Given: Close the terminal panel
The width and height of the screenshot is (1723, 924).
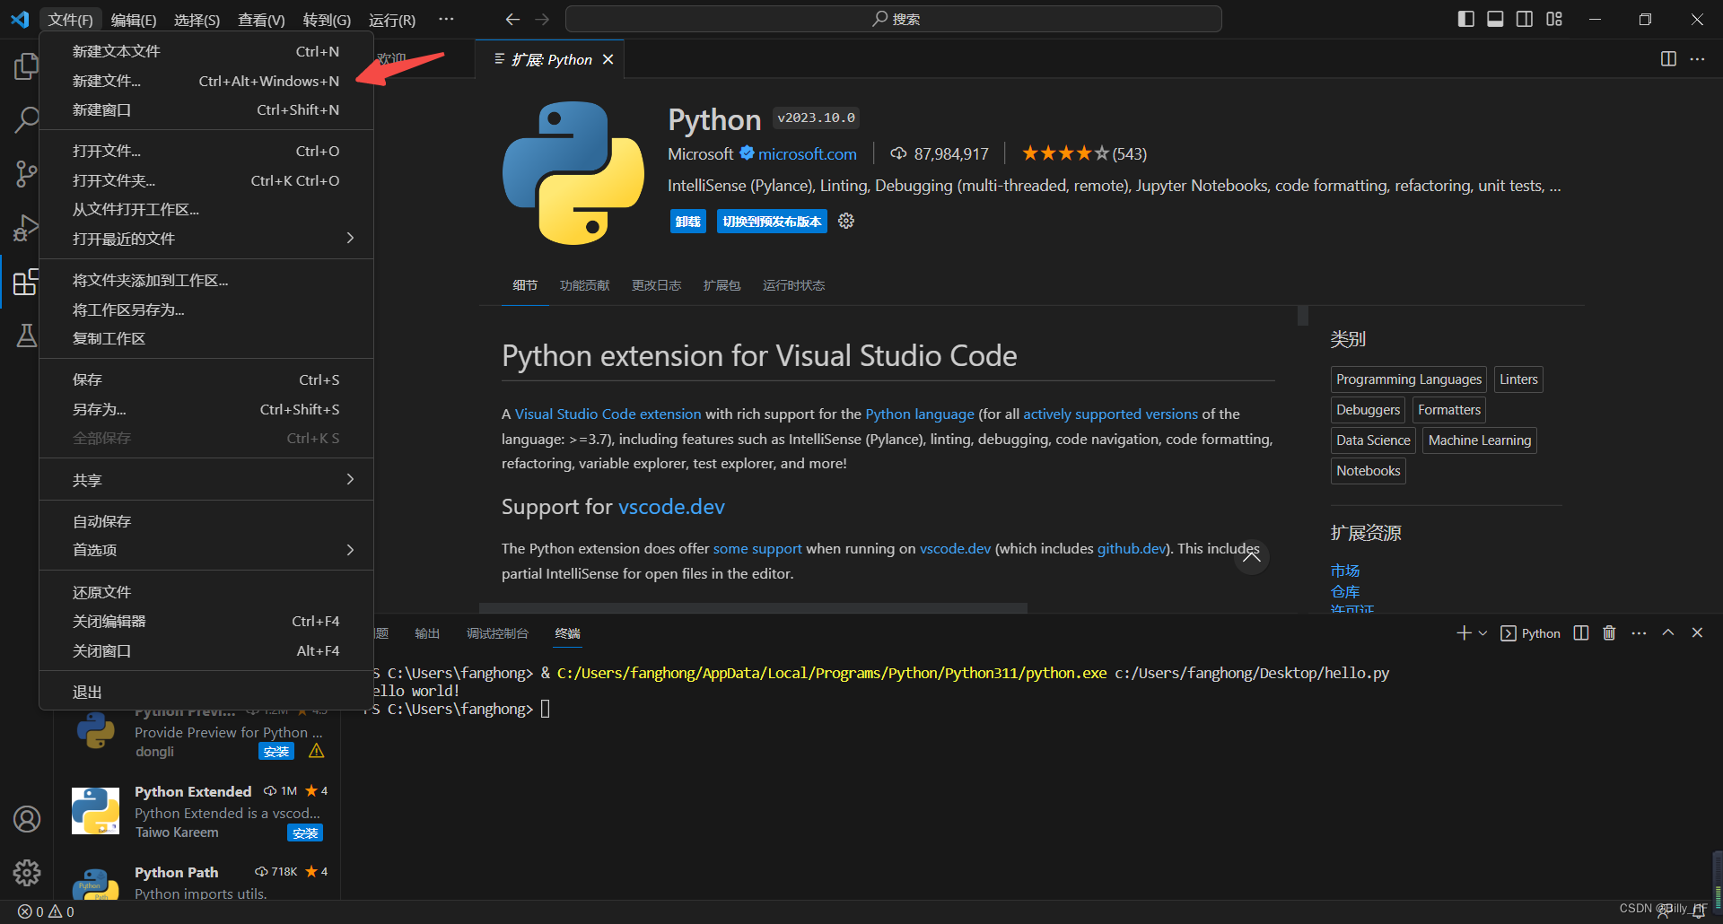Looking at the screenshot, I should coord(1697,632).
